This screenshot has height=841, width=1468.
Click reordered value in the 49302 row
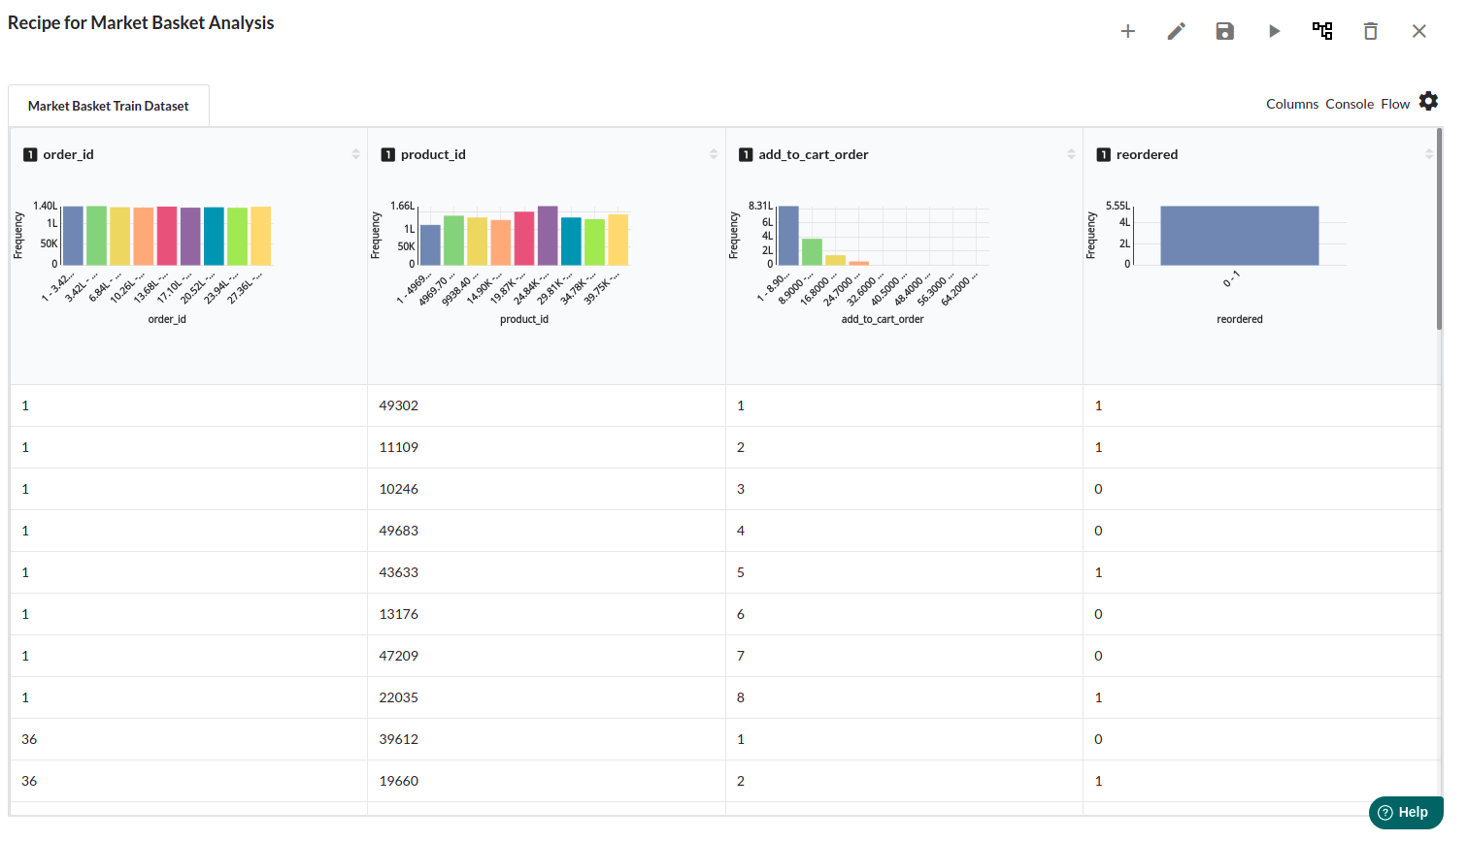[x=1098, y=405]
